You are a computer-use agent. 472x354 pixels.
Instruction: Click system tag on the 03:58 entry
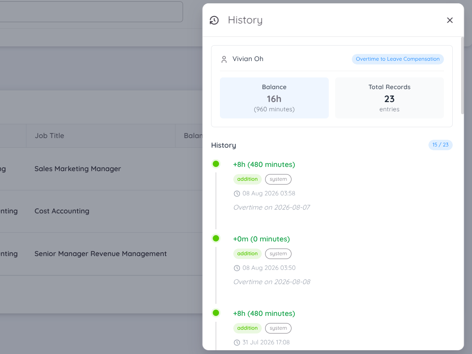(278, 179)
